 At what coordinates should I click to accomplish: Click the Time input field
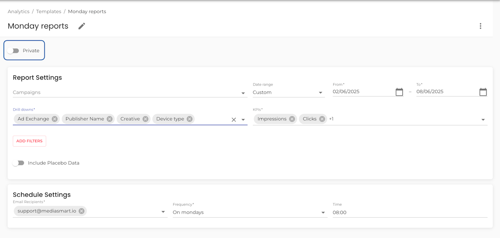[409, 213]
